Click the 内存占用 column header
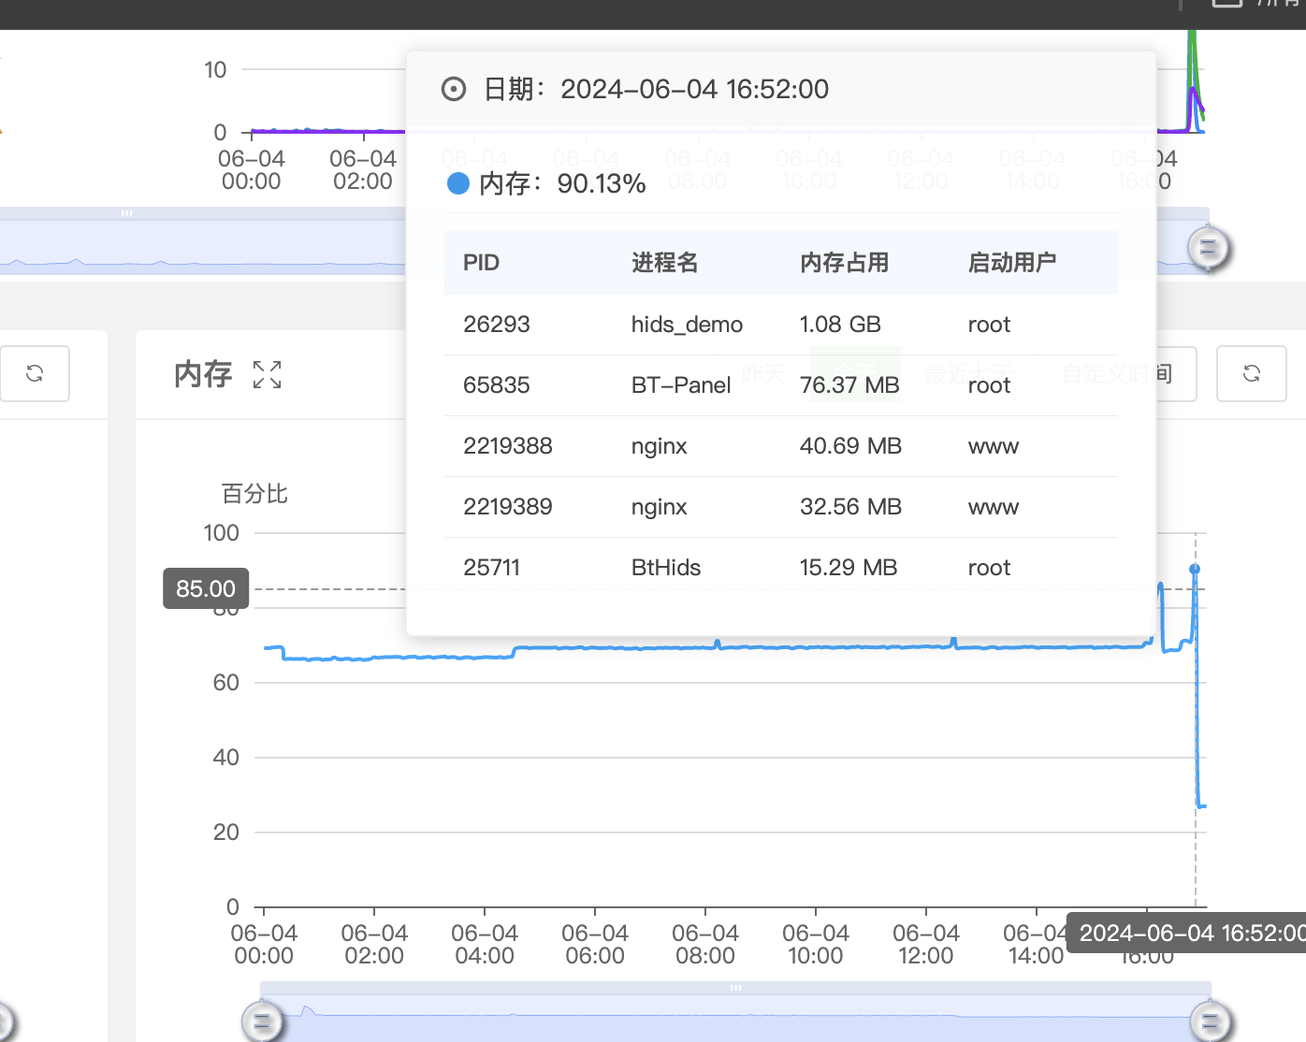Screen dimensions: 1306x1042 pos(845,263)
